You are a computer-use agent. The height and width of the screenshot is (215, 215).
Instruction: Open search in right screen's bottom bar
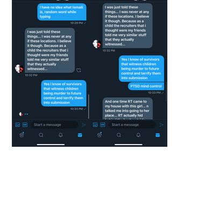(119, 135)
